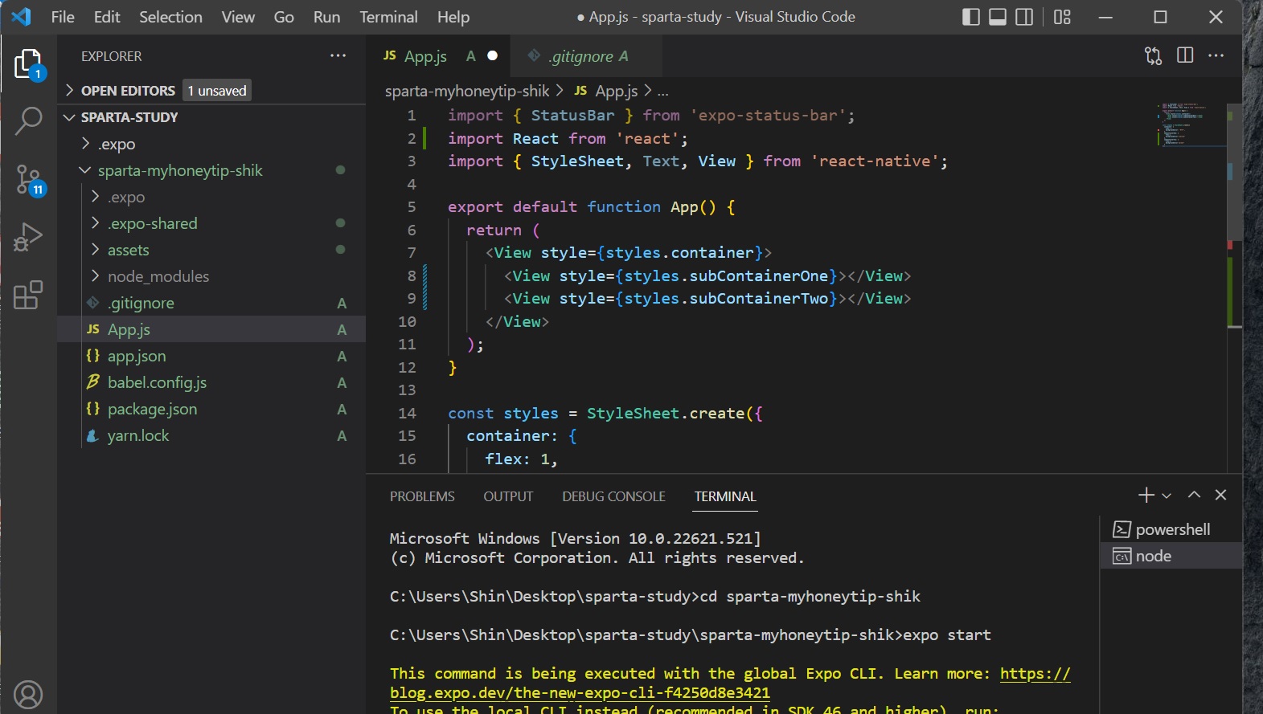Click the unsaved dot on App.js tab

pos(493,55)
